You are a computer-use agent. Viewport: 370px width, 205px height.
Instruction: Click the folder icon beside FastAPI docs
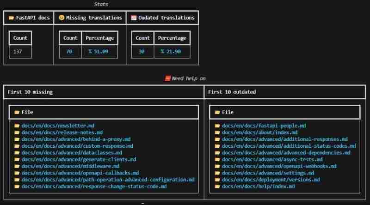click(11, 18)
